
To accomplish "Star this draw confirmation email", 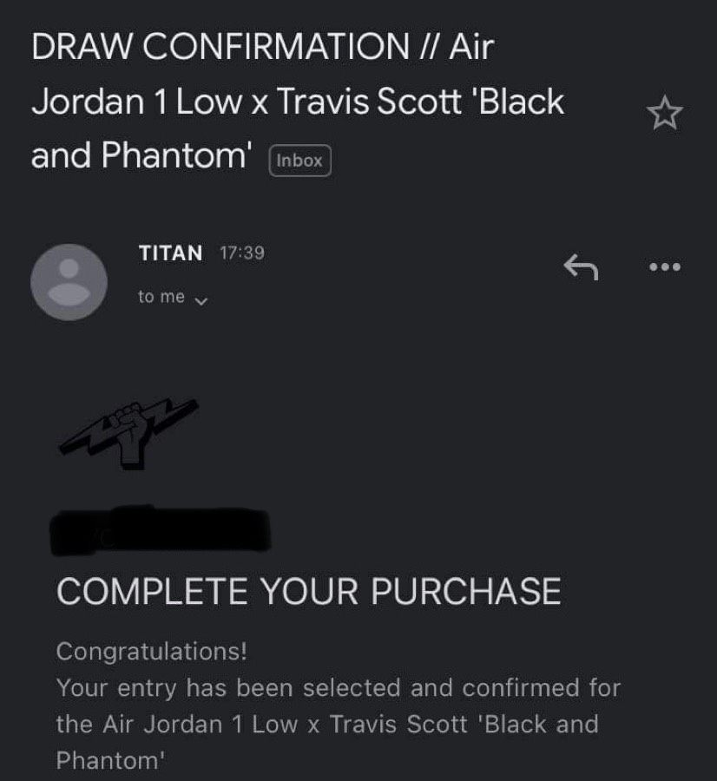I will click(x=665, y=114).
